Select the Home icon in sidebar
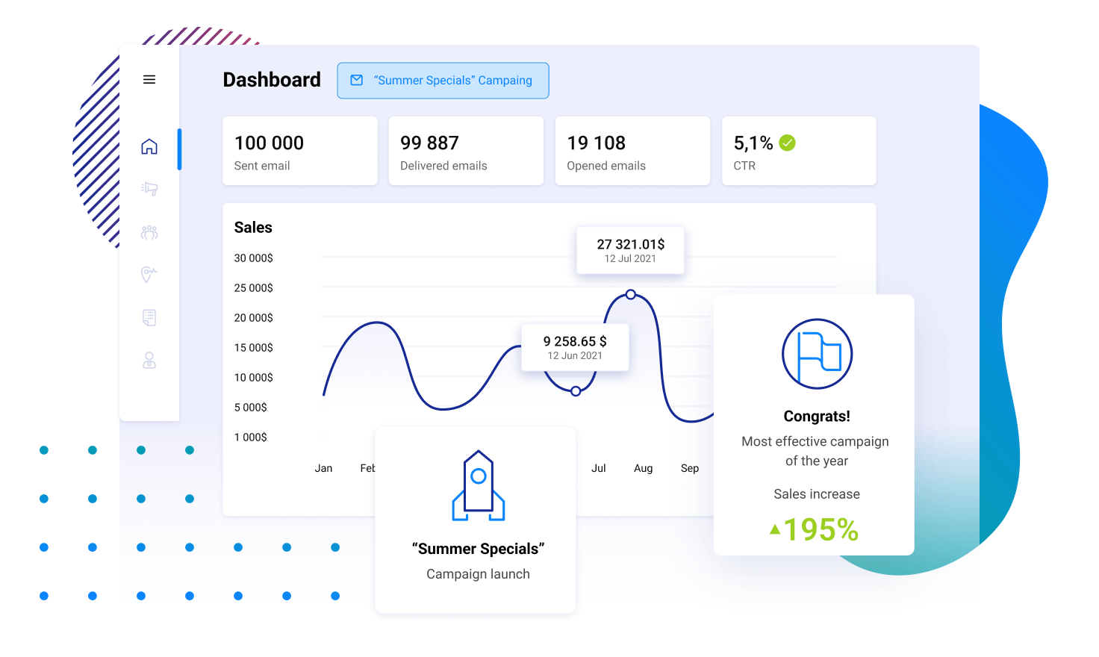 [x=149, y=146]
